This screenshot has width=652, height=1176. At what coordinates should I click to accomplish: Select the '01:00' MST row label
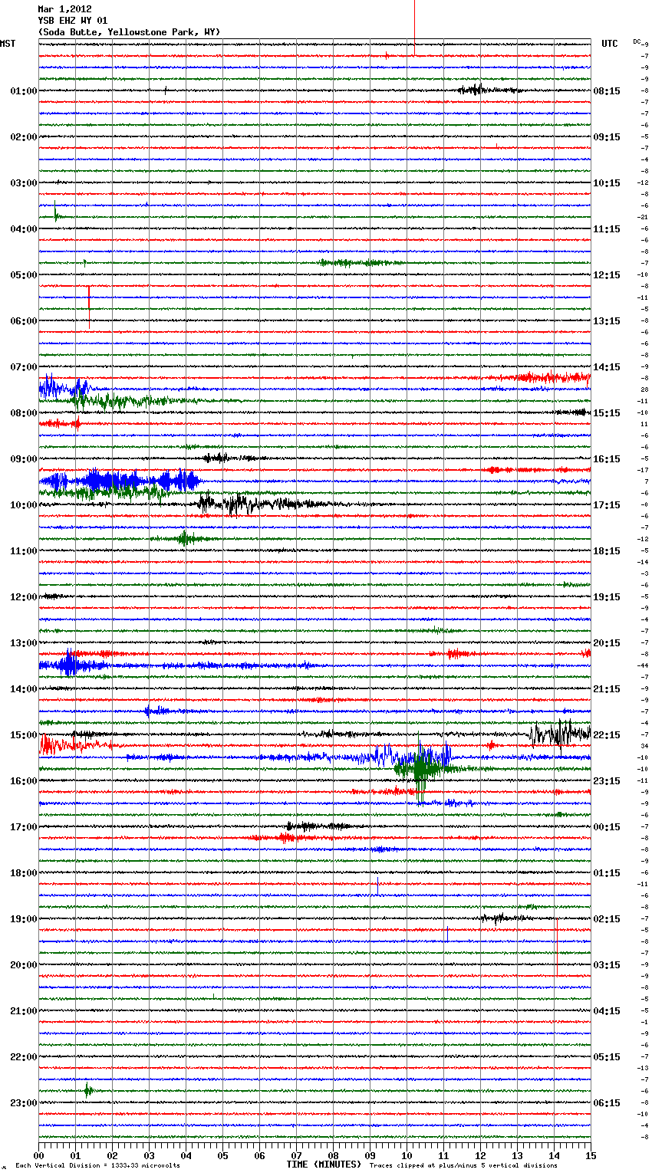pos(24,91)
